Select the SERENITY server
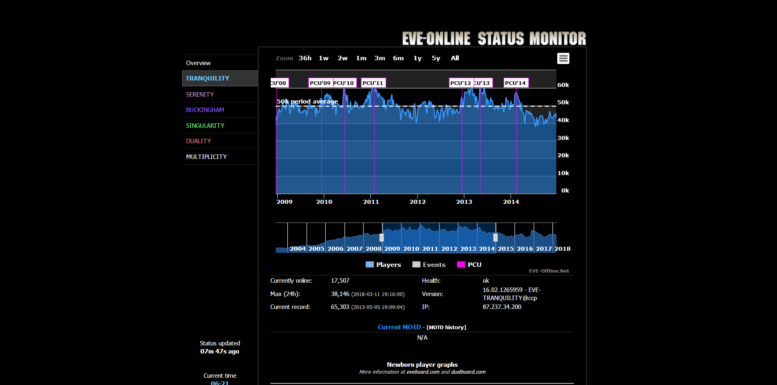Viewport: 777px width, 385px height. 220,94
